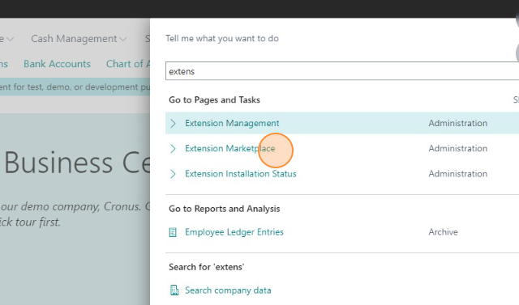
Task: Click the Cash Management dropdown arrow
Action: point(123,40)
